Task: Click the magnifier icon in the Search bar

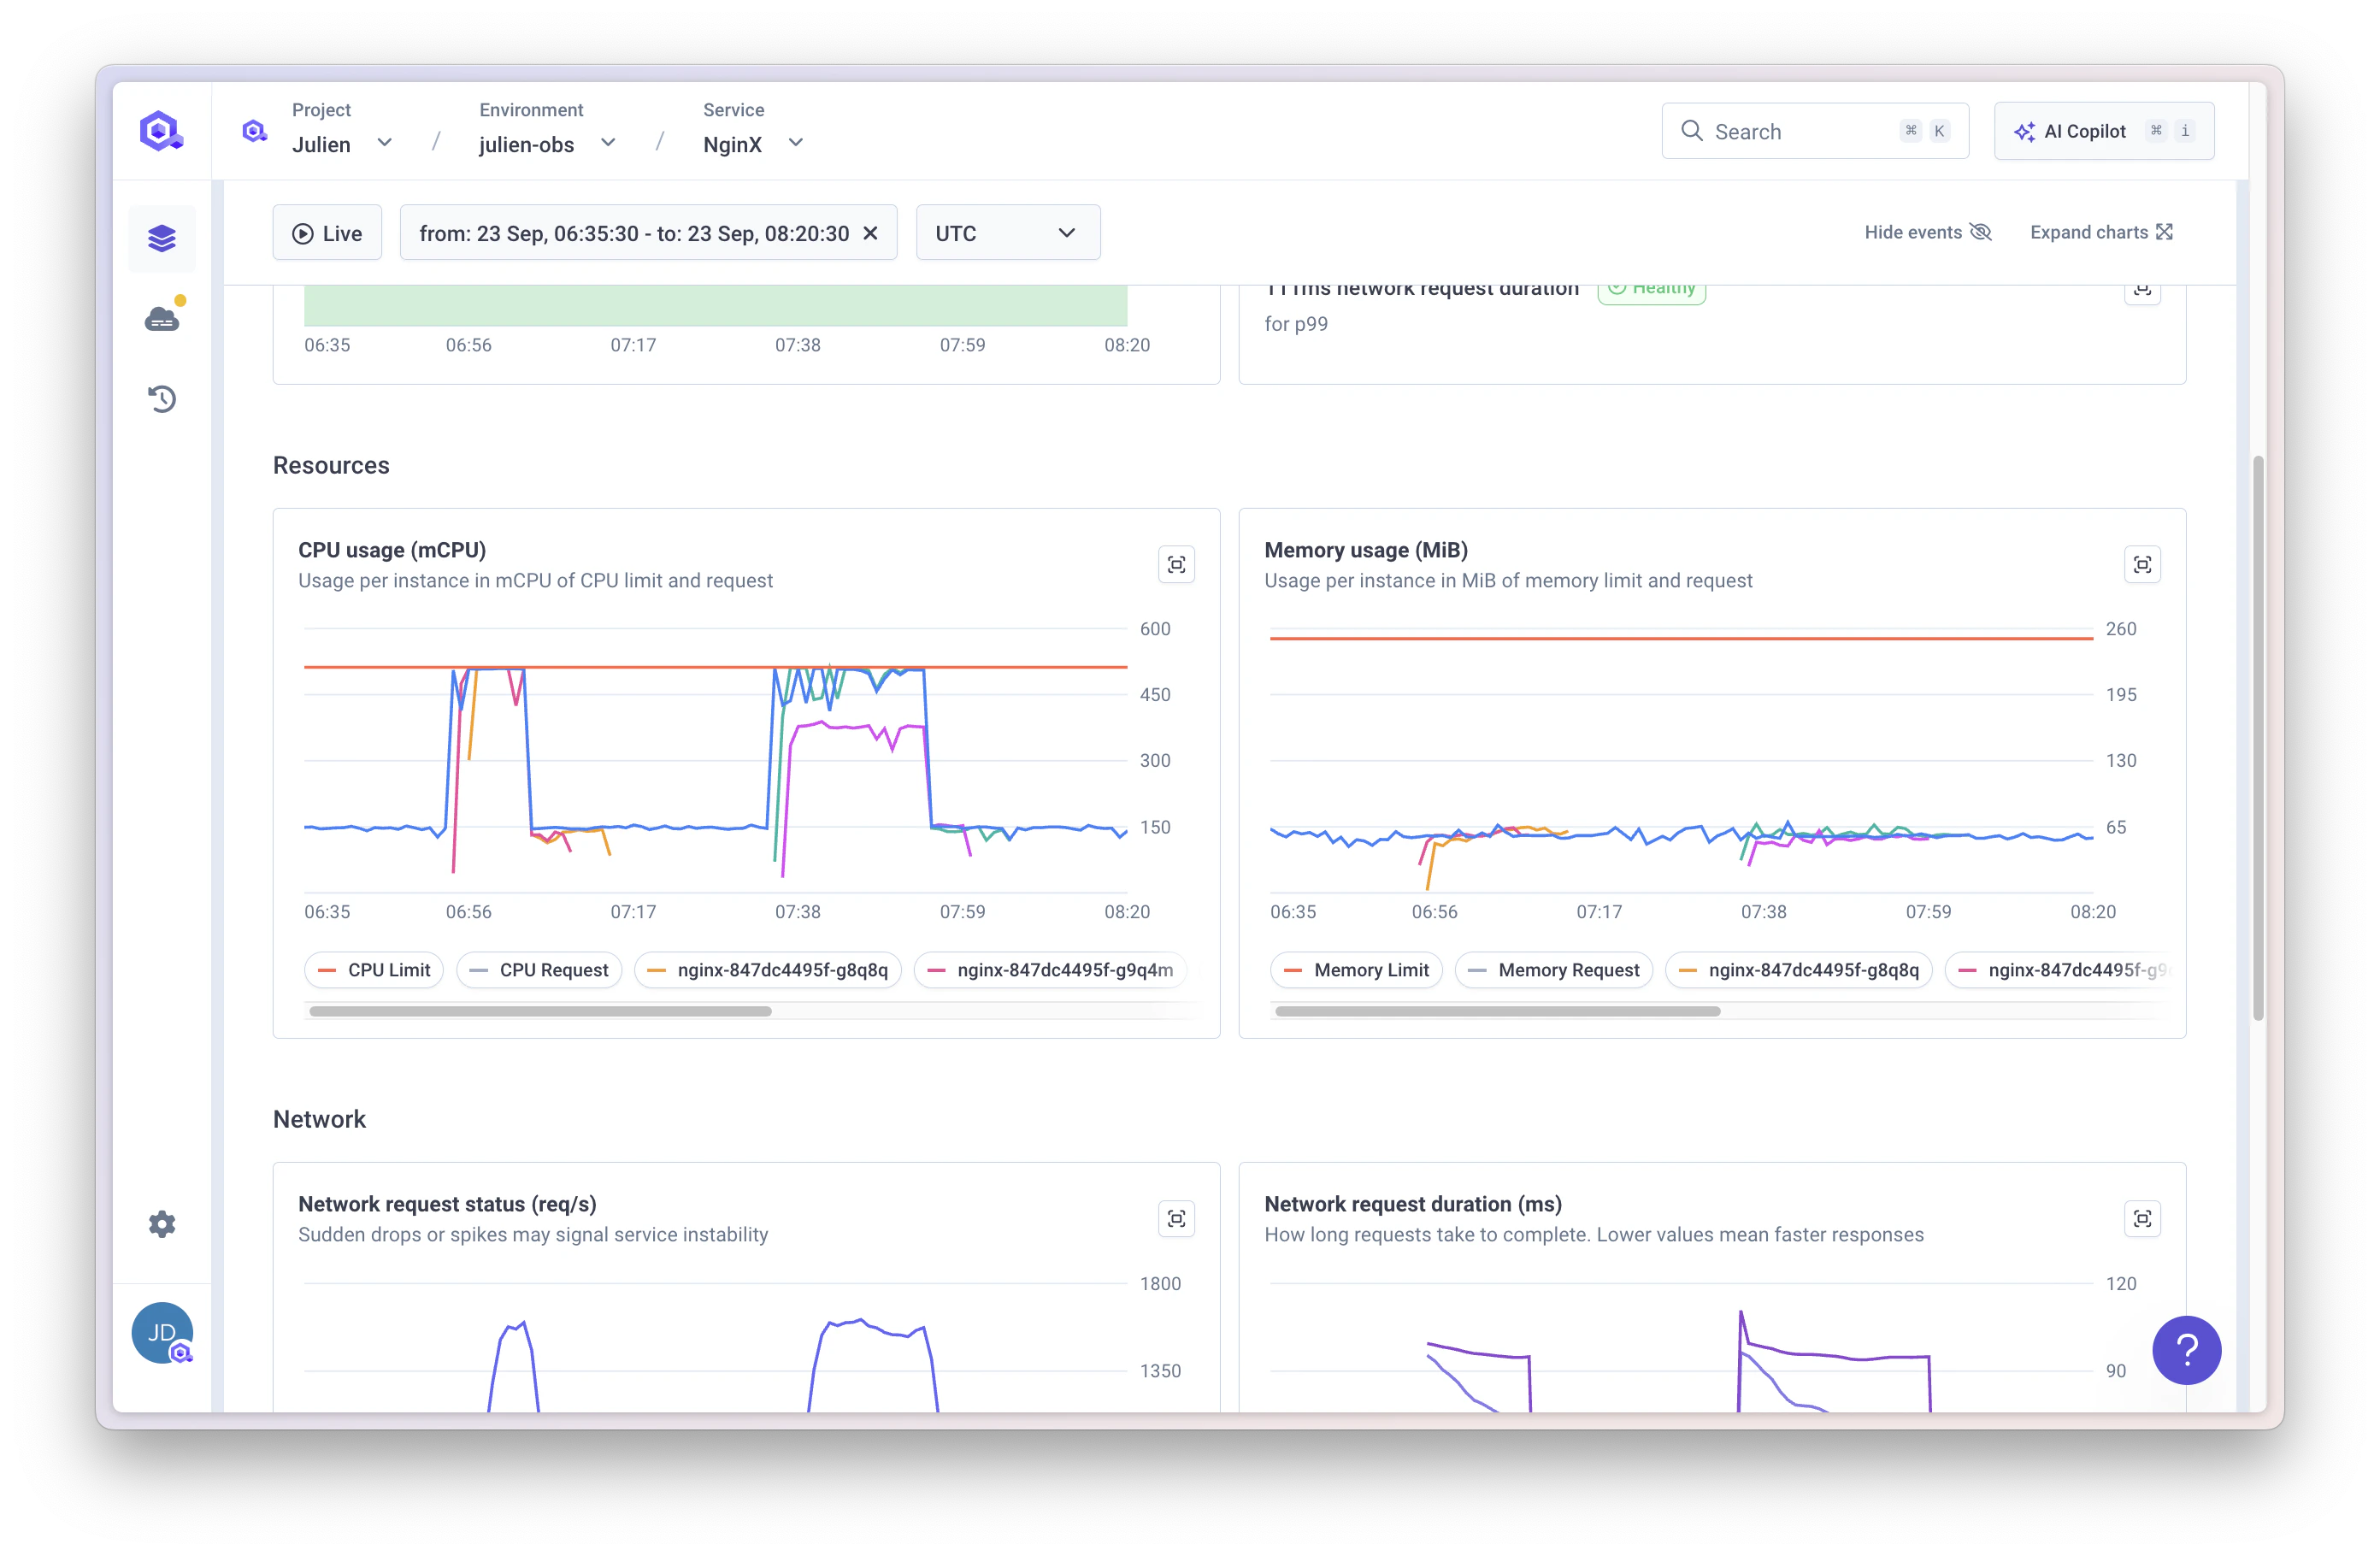Action: pos(1692,131)
